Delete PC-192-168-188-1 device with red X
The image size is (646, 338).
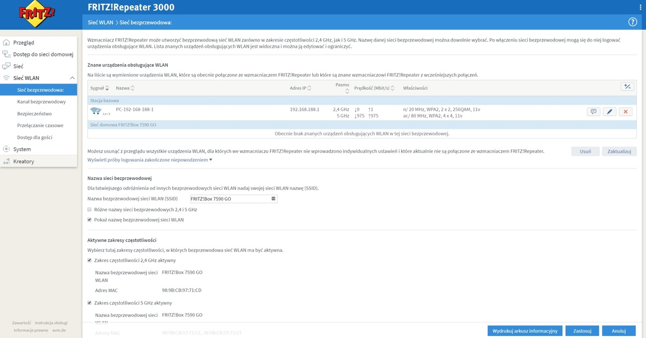(625, 112)
